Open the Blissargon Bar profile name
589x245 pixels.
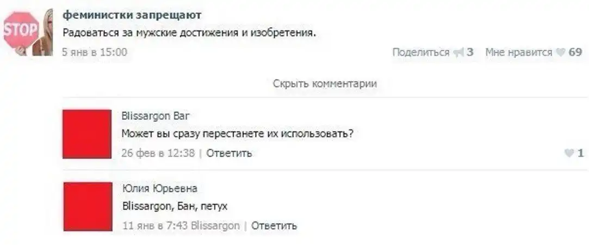click(x=156, y=115)
